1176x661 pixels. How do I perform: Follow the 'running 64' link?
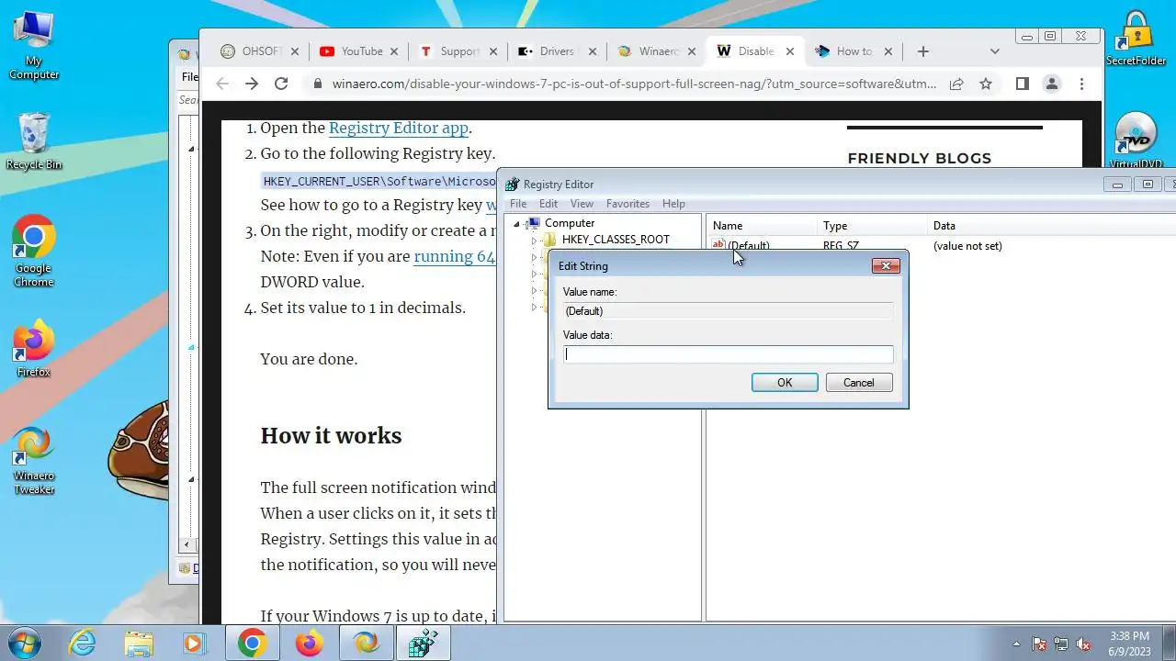click(x=455, y=257)
